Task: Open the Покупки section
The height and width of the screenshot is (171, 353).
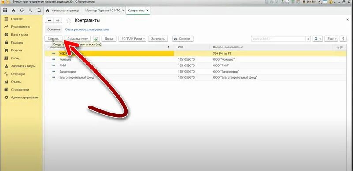Action: pyautogui.click(x=16, y=51)
